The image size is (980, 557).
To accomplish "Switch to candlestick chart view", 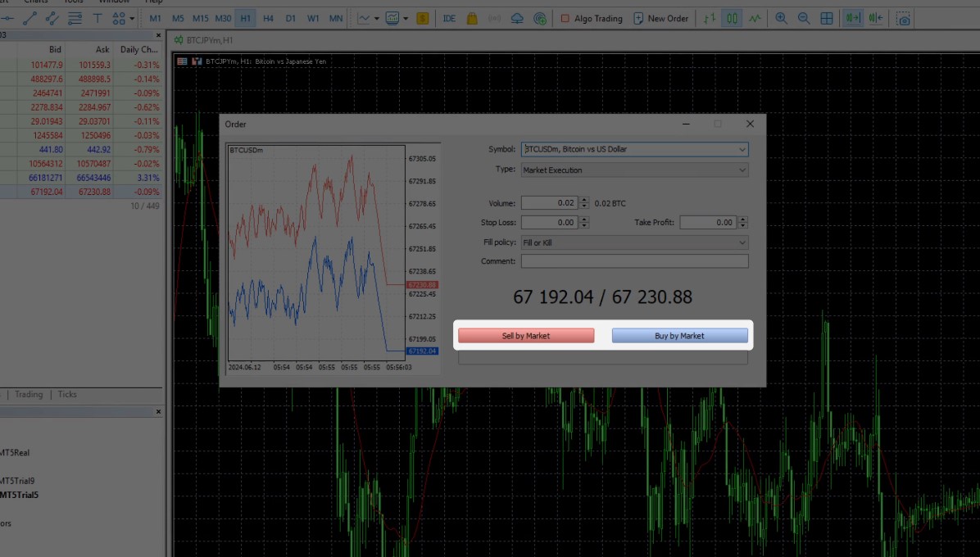I will (x=732, y=19).
